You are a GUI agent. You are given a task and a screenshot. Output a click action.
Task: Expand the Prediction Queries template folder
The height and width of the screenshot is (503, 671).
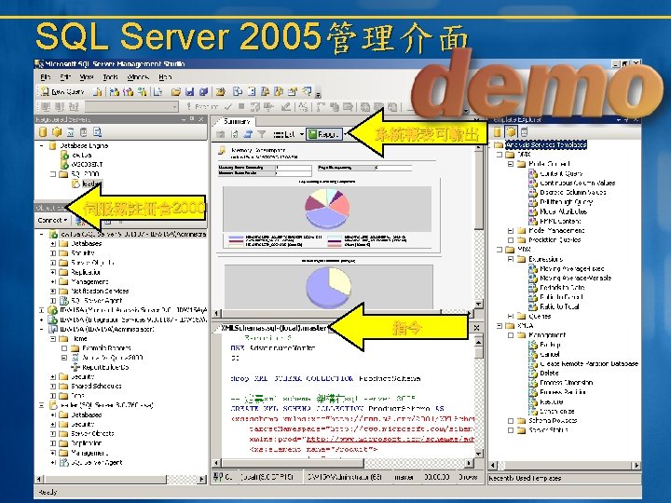click(511, 240)
